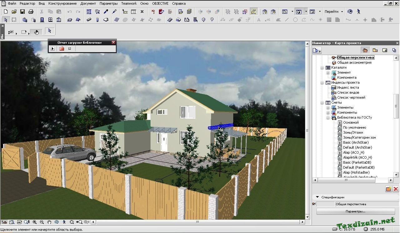Collapse the Индексы проекта tree node

(x=322, y=82)
